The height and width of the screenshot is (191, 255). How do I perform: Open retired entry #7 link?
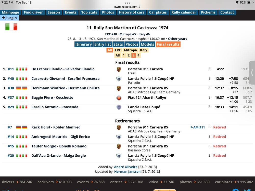click(x=10, y=127)
